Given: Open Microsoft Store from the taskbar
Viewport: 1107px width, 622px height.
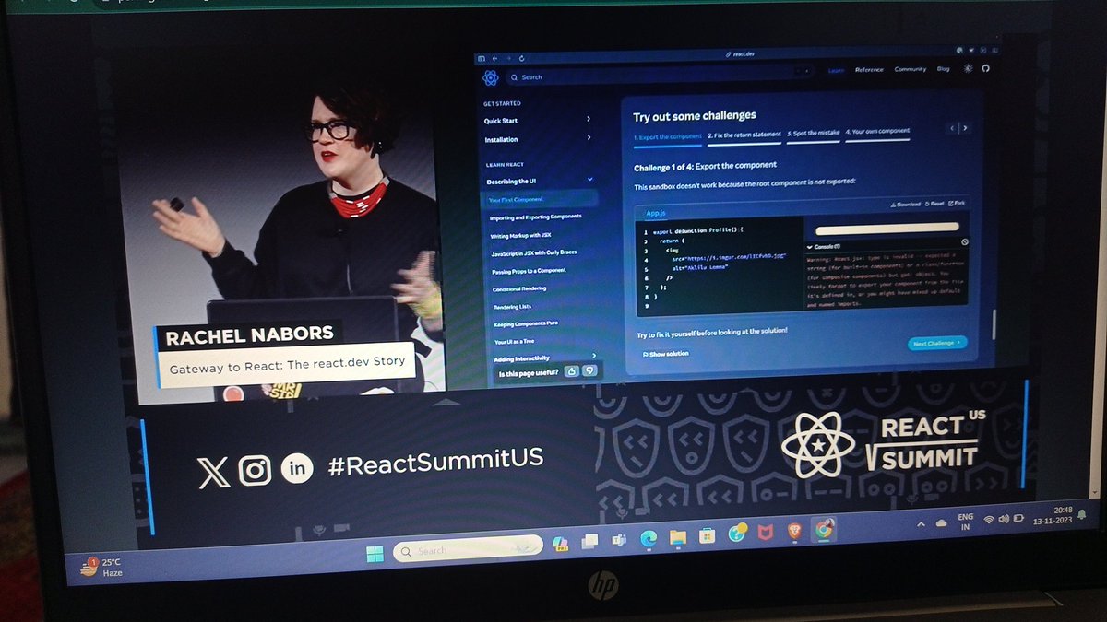Looking at the screenshot, I should pyautogui.click(x=707, y=534).
